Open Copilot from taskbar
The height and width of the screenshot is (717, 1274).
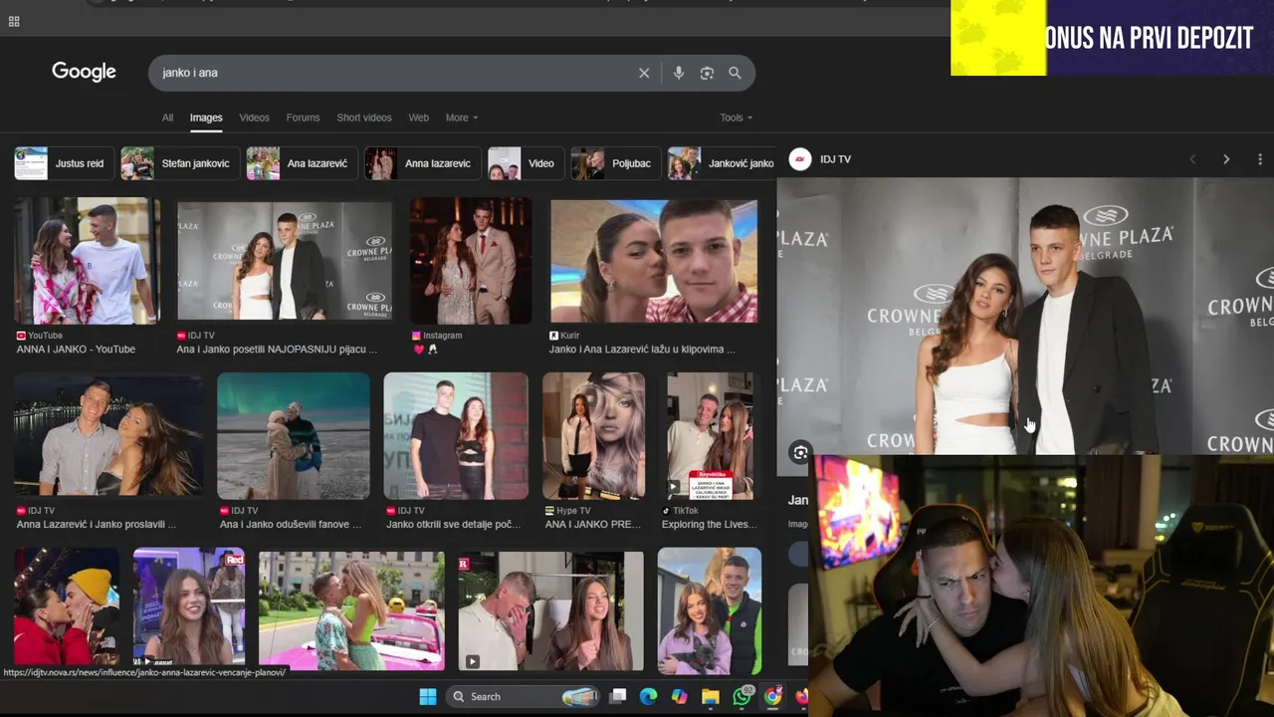[x=679, y=696]
